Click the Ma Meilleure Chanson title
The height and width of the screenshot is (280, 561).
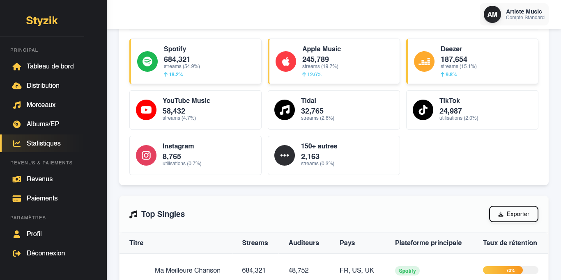[x=188, y=271]
